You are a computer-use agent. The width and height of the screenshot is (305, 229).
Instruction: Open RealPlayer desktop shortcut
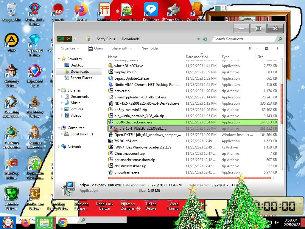151,12
